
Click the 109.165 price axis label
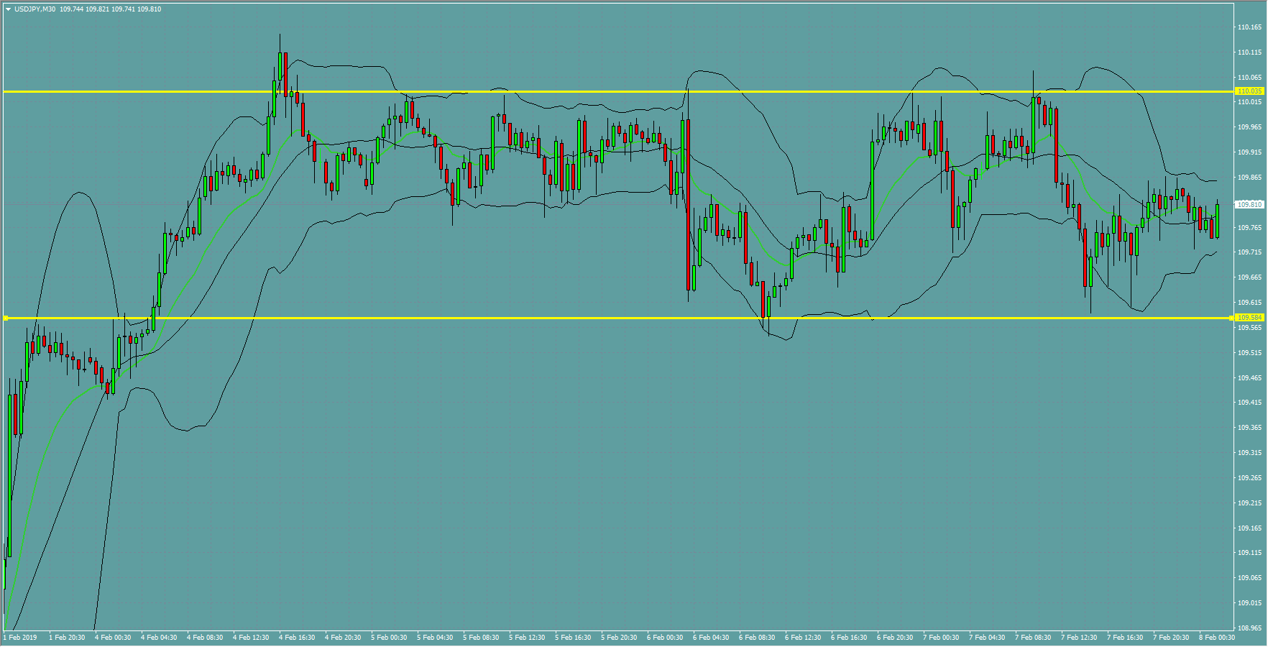pyautogui.click(x=1249, y=528)
